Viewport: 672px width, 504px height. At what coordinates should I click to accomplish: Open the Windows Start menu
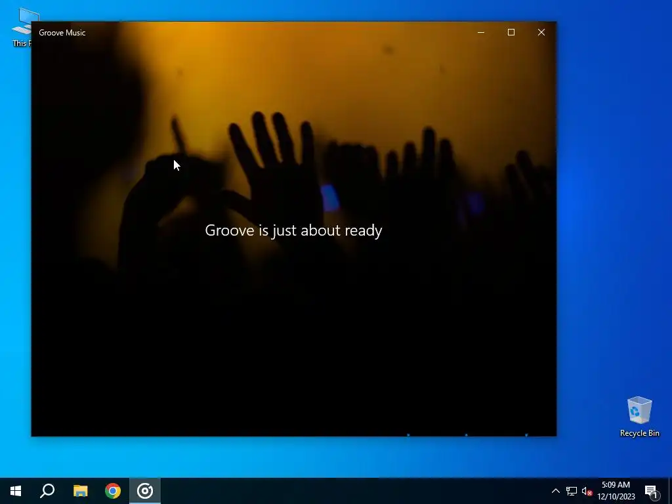click(x=16, y=491)
